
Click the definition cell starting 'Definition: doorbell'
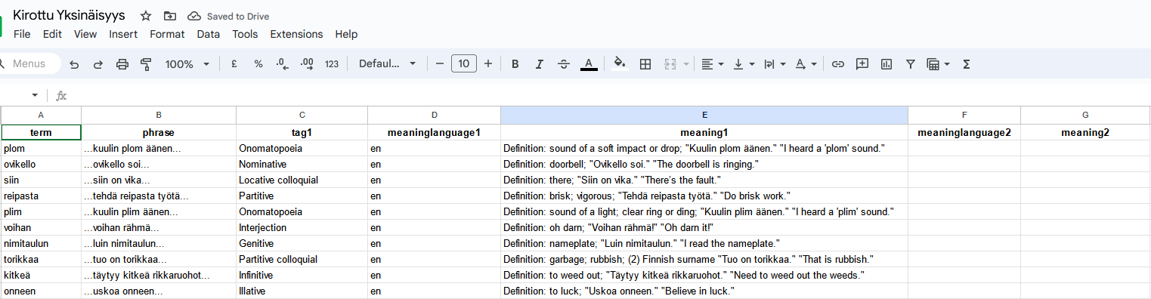[704, 164]
